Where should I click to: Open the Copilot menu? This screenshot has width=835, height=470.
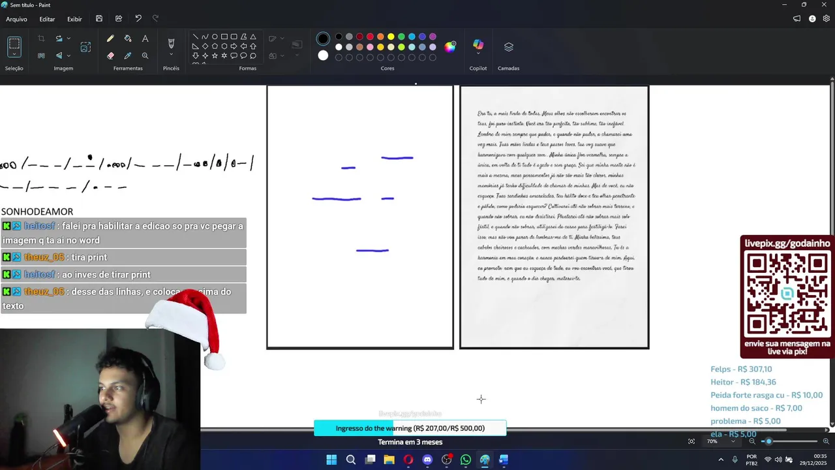pos(478,46)
